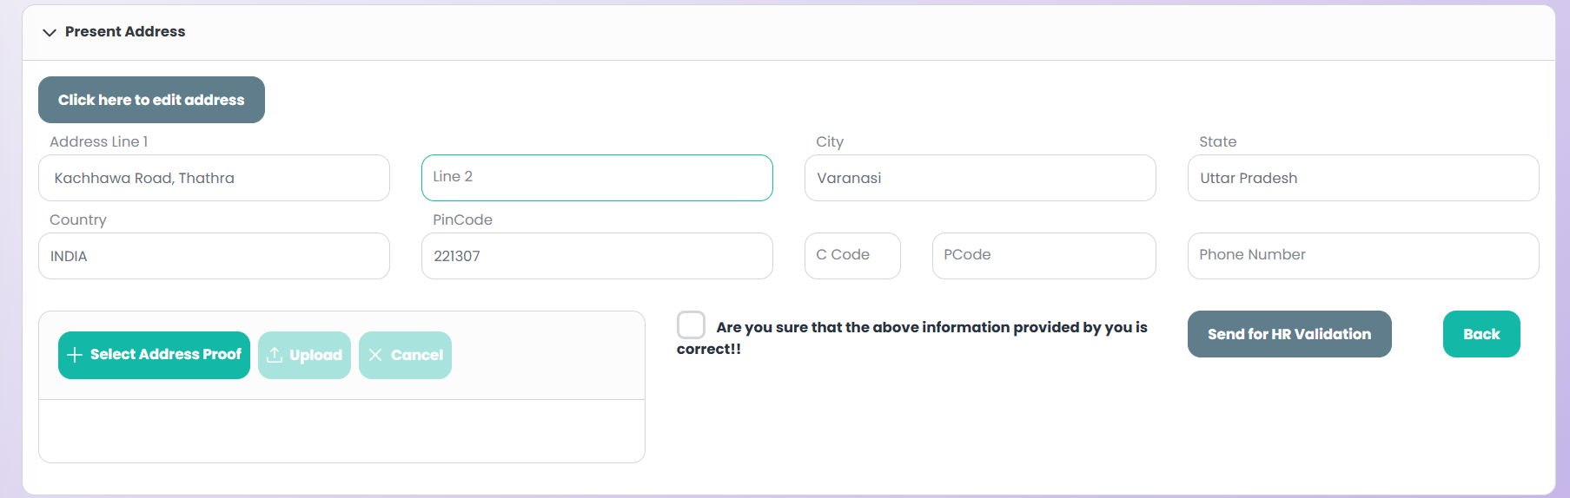Viewport: 1570px width, 498px height.
Task: Click the upload arrow icon
Action: coord(275,355)
